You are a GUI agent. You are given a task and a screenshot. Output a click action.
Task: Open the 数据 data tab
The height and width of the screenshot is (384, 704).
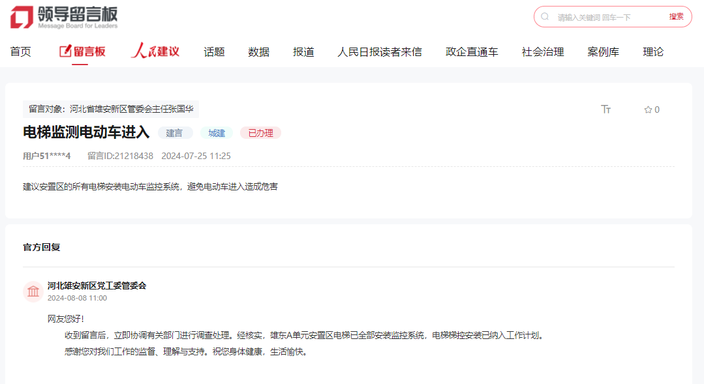pyautogui.click(x=258, y=52)
